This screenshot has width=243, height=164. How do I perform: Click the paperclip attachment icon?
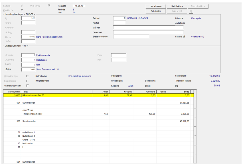tap(191, 11)
